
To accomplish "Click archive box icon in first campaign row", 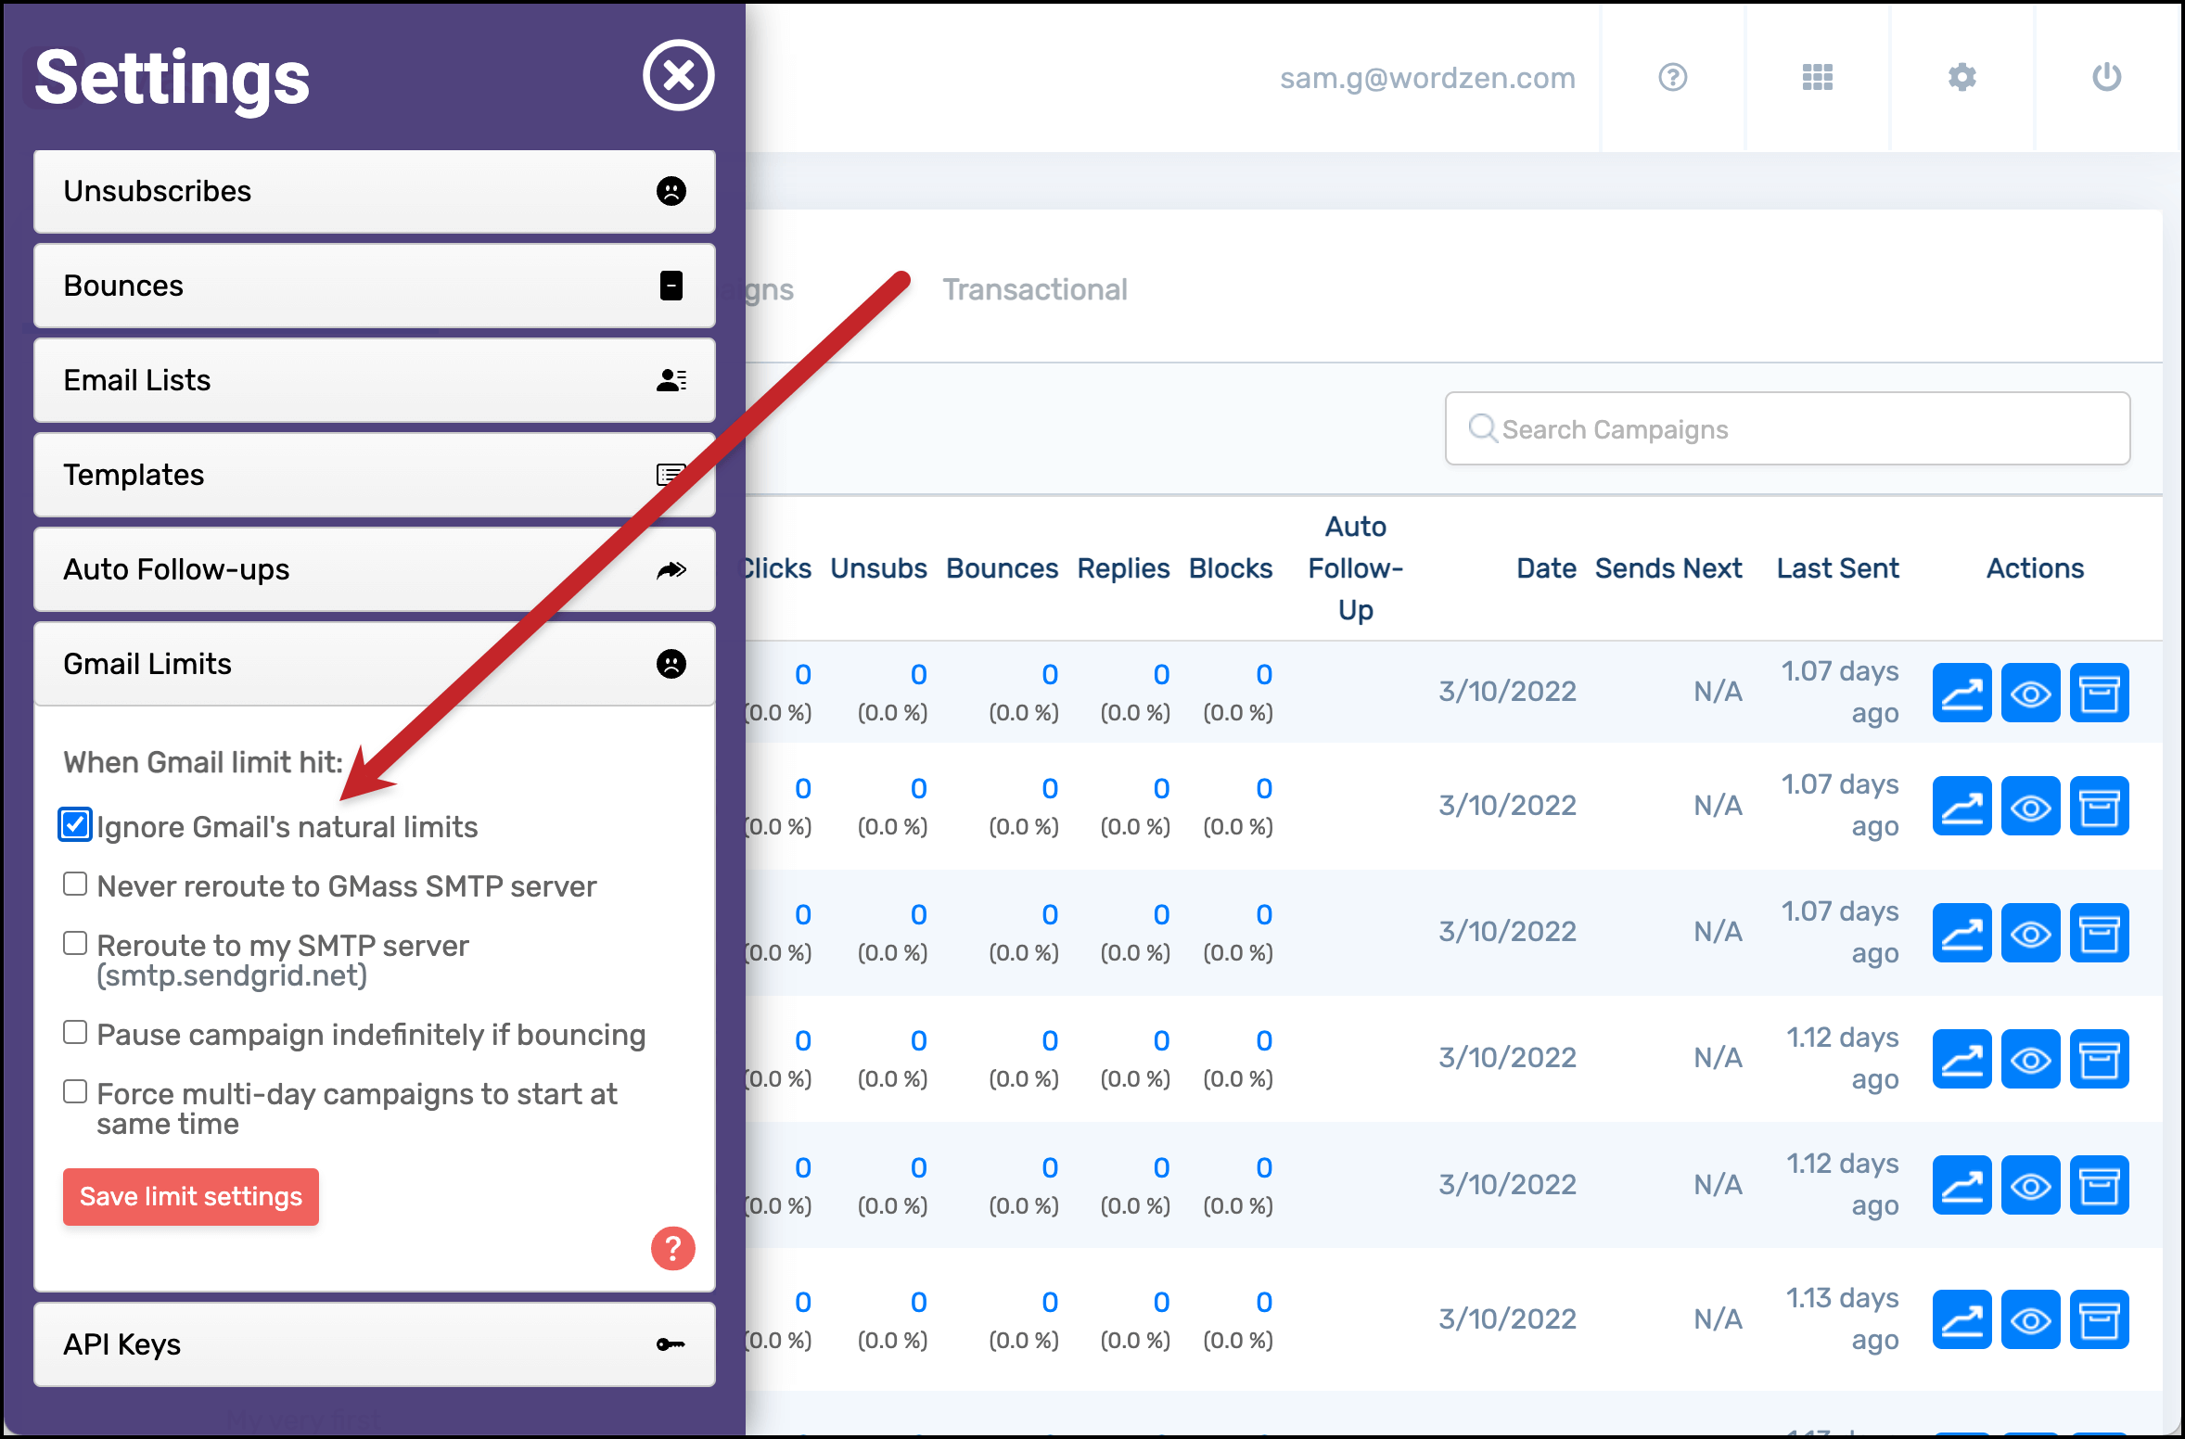I will click(x=2099, y=693).
